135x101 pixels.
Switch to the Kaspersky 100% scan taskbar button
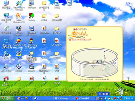point(85,99)
